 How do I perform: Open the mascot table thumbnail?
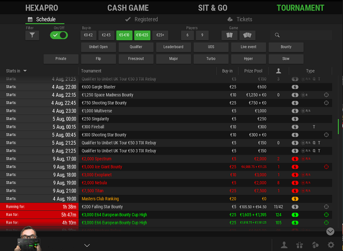(28, 239)
